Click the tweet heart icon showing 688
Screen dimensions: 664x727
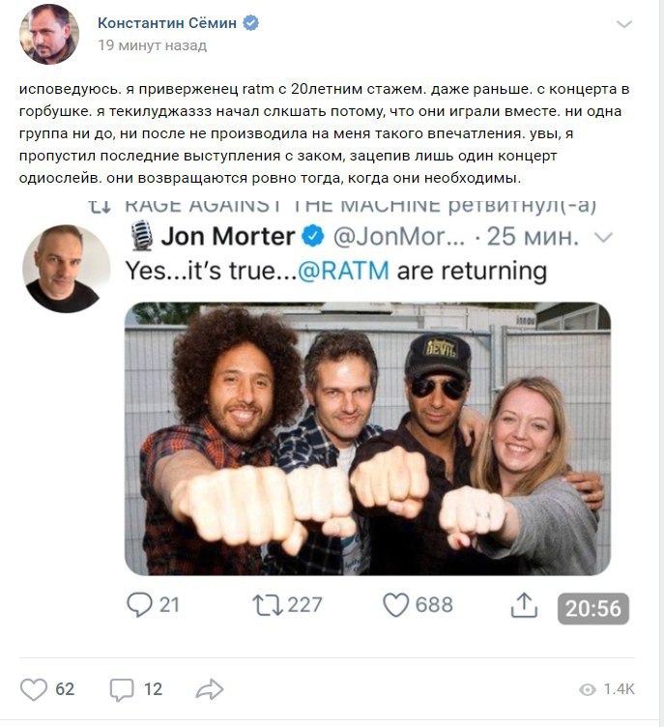point(395,605)
